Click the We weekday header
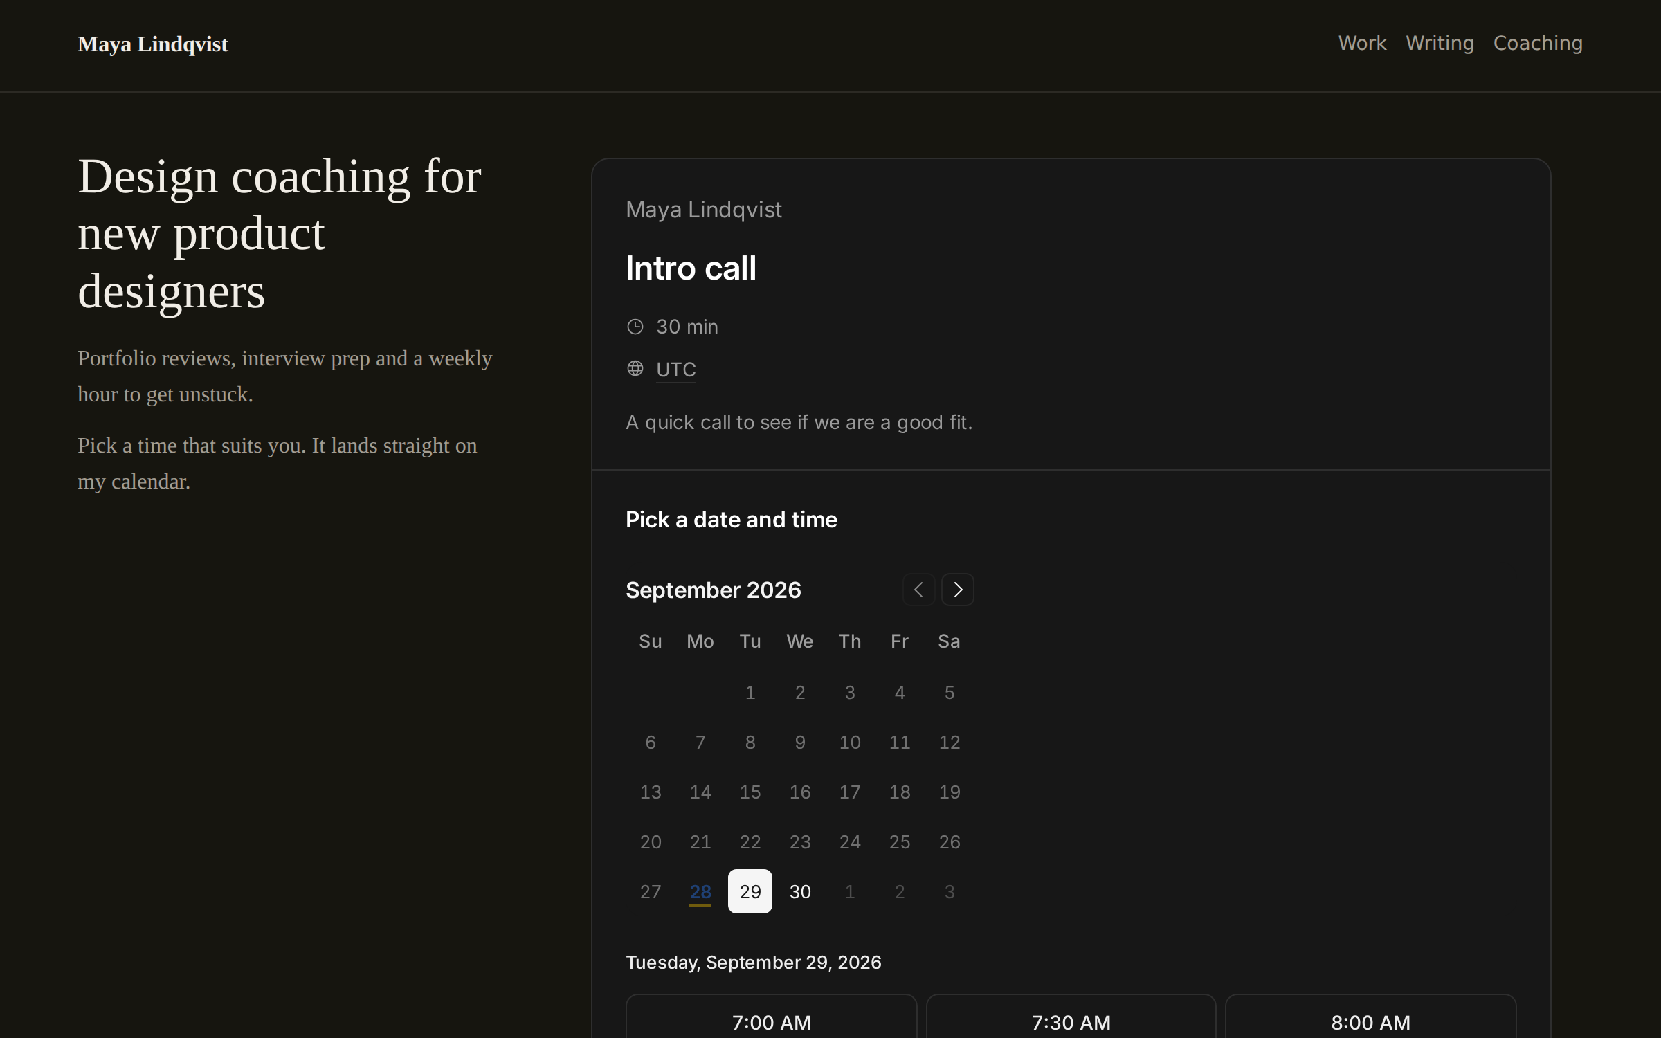Screen dimensions: 1661x1038 [800, 641]
